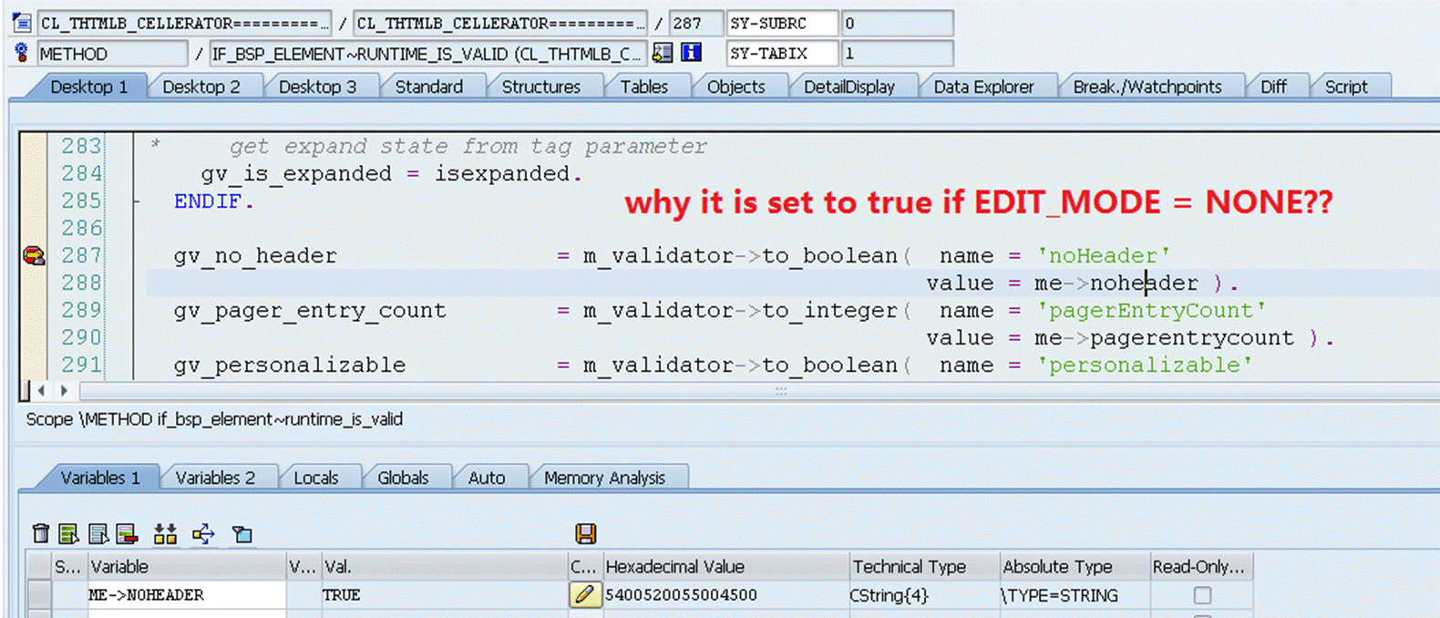Click the METHOD event type field
Screen dimensions: 1440x618
click(112, 54)
